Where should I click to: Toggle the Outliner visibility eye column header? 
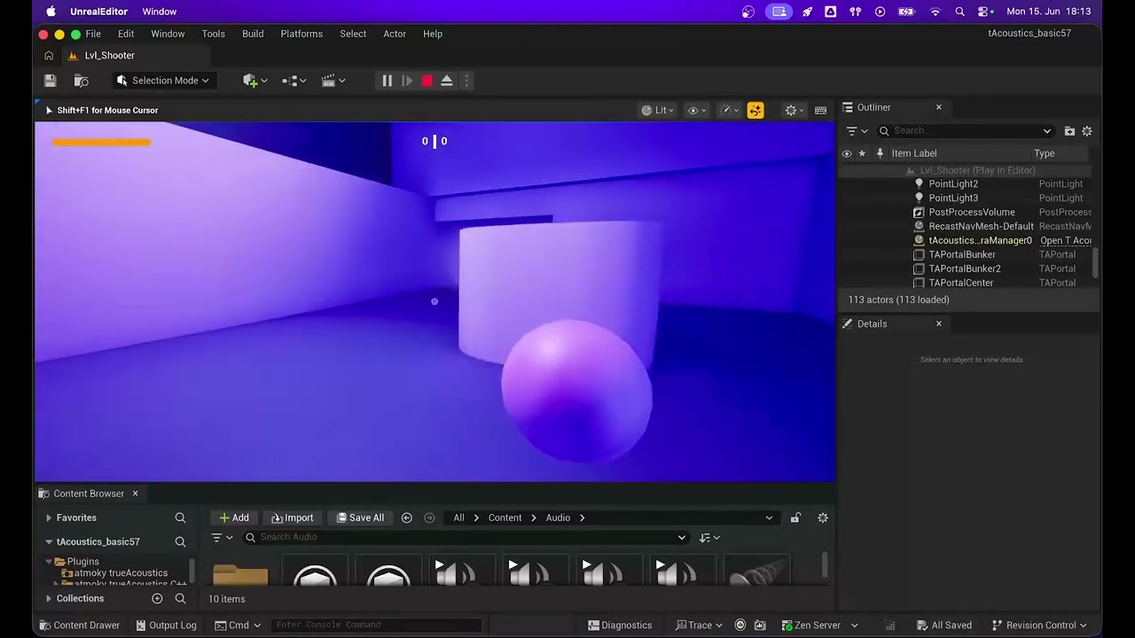tap(847, 153)
